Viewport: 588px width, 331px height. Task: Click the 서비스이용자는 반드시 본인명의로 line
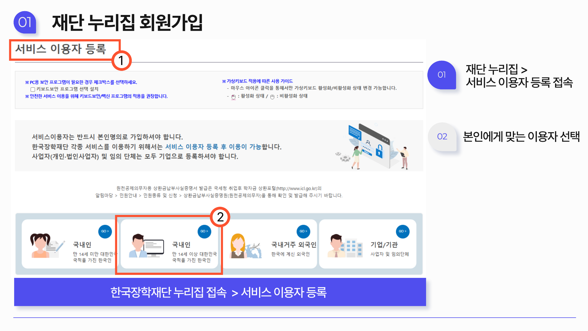pos(107,137)
